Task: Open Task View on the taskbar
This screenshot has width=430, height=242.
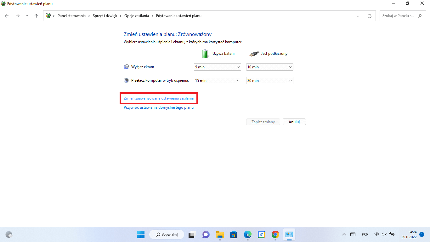Action: (x=192, y=235)
